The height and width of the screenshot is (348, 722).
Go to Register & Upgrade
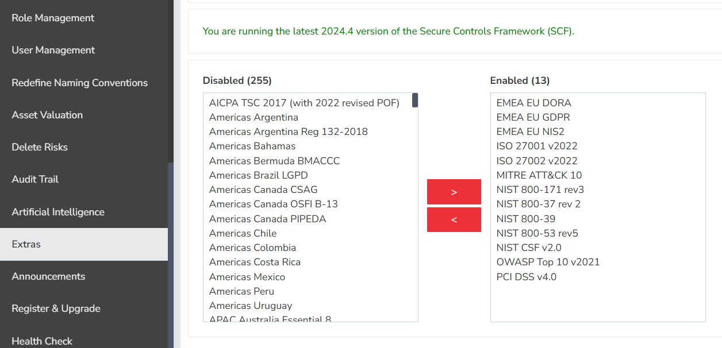pyautogui.click(x=55, y=308)
